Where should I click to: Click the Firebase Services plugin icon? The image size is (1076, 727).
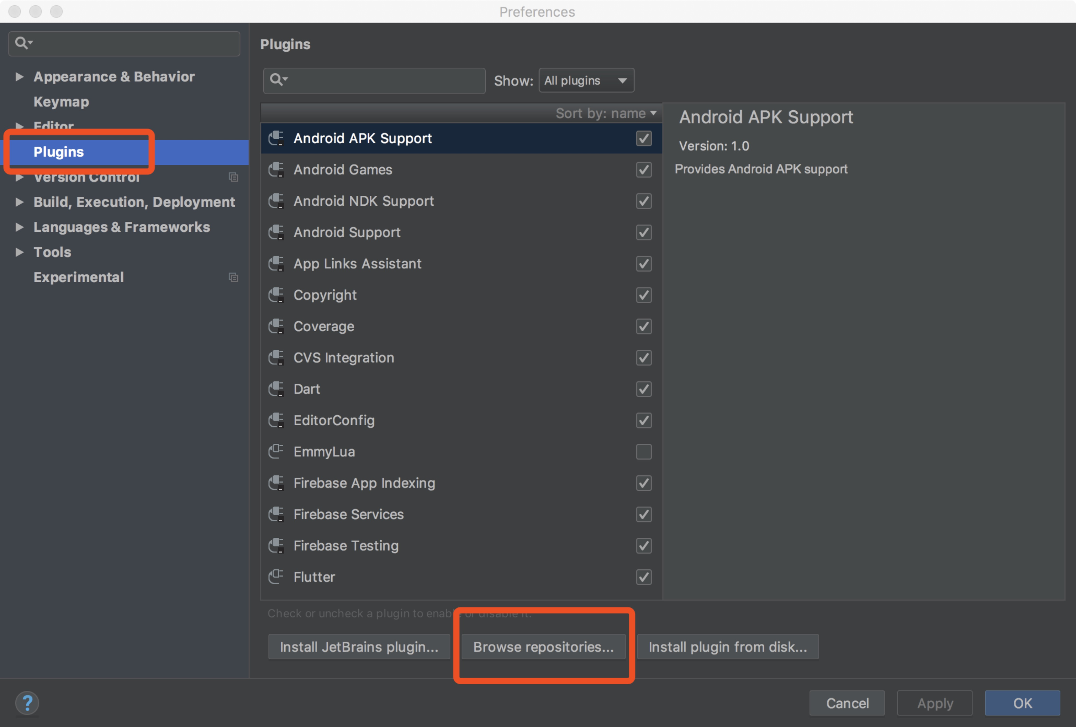[276, 515]
